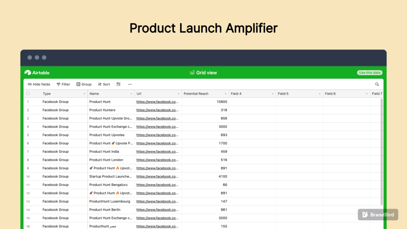Image resolution: width=407 pixels, height=229 pixels.
Task: Open the Field 6 column dropdown arrow
Action: click(x=367, y=94)
